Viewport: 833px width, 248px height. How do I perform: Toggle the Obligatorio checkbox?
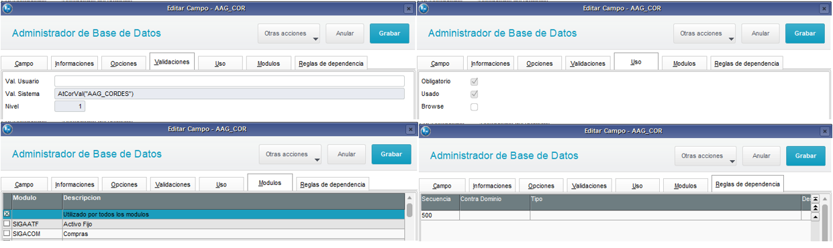coord(475,81)
